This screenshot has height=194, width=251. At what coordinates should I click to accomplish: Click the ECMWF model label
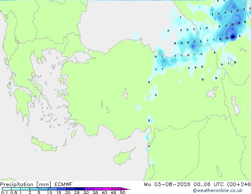pos(64,184)
